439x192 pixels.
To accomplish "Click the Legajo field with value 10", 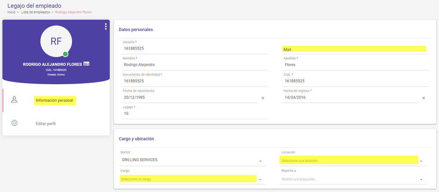I will 195,114.
